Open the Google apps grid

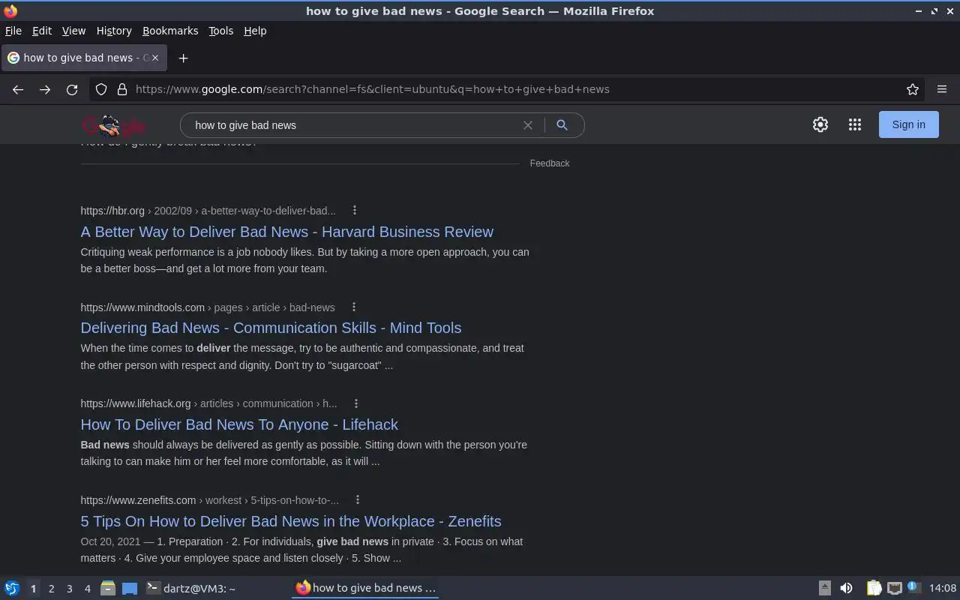[x=855, y=124]
